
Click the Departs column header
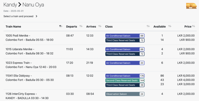tap(72, 27)
